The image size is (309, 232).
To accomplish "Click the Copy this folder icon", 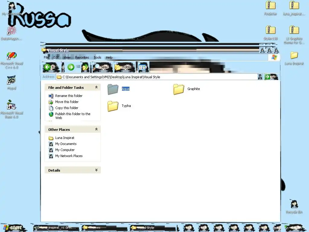I will pyautogui.click(x=51, y=108).
